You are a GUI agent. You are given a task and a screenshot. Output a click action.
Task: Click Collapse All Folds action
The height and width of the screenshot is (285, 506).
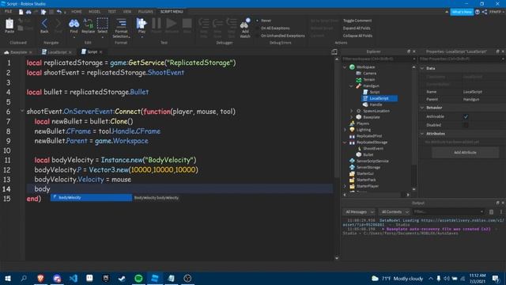pyautogui.click(x=357, y=36)
